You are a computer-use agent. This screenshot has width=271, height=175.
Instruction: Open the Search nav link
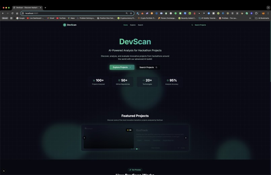[140, 25]
